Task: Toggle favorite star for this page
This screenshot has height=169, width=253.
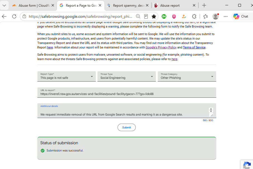Action: 154,16
